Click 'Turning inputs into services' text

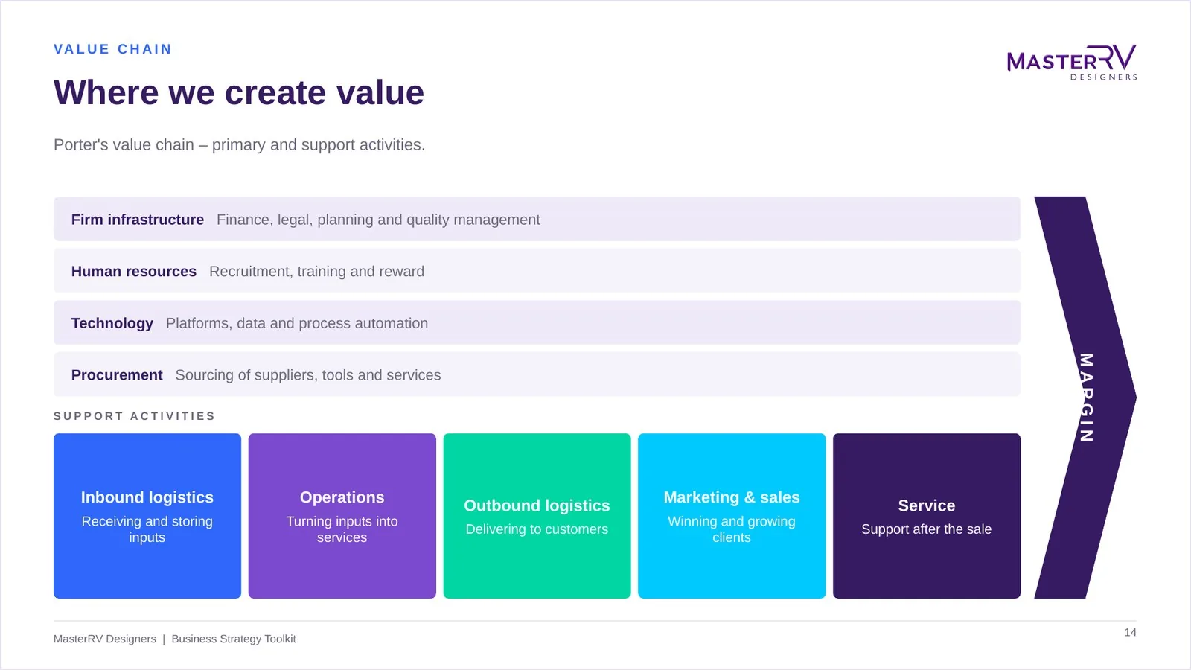342,529
